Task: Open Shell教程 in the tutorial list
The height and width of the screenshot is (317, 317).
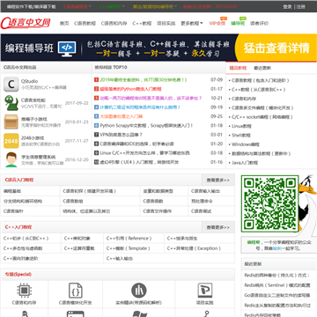Action: 241,136
